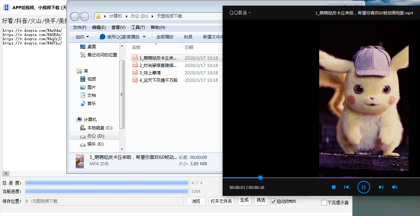The image size is (420, 216).
Task: Open the 文件(F) menu
Action: [x=79, y=27]
